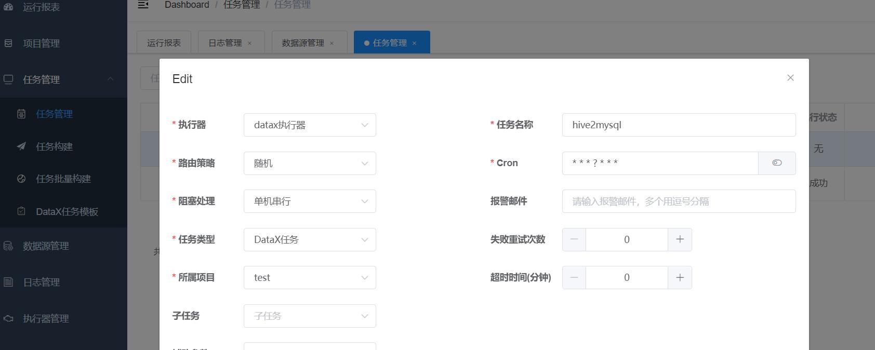Viewport: 875px width, 350px height.
Task: Open the 阻塞处理 dropdown showing 单机串行
Action: click(x=310, y=201)
